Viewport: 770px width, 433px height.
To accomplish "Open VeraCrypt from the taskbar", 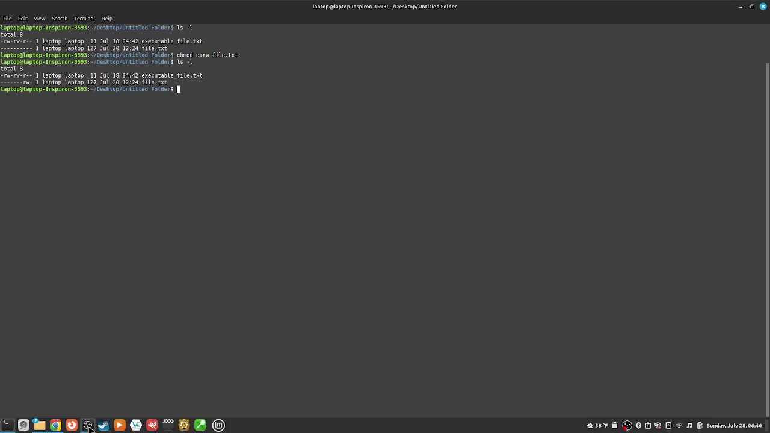I will click(136, 425).
